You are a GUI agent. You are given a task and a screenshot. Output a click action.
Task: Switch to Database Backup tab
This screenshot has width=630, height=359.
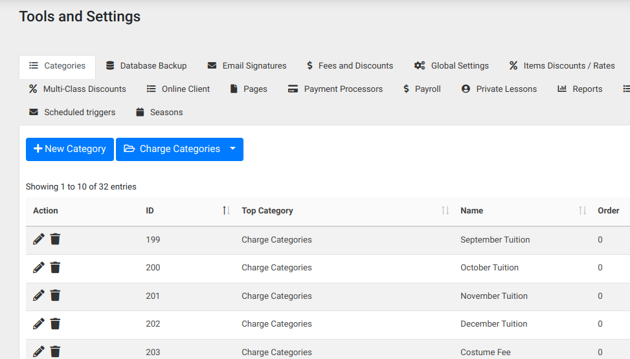[146, 66]
